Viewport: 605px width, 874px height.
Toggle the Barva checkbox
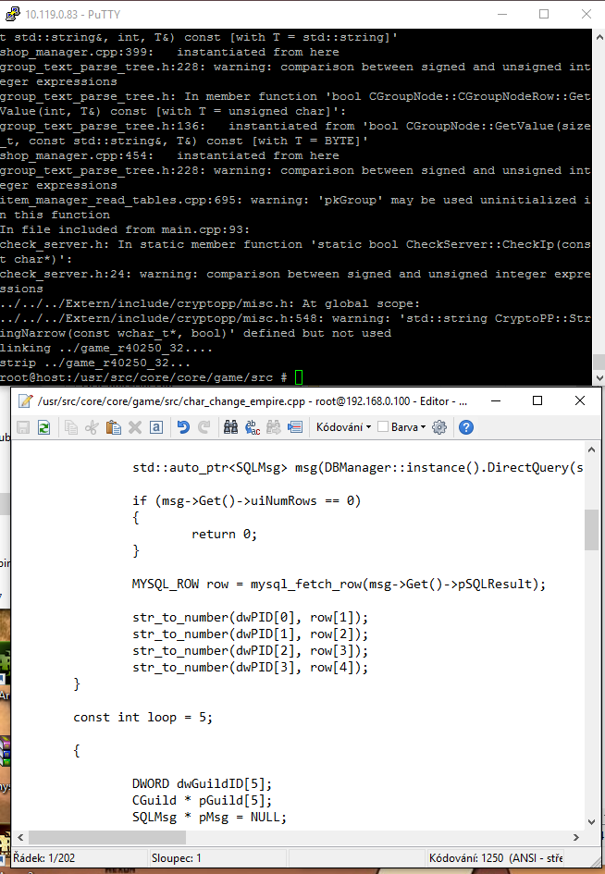click(383, 427)
